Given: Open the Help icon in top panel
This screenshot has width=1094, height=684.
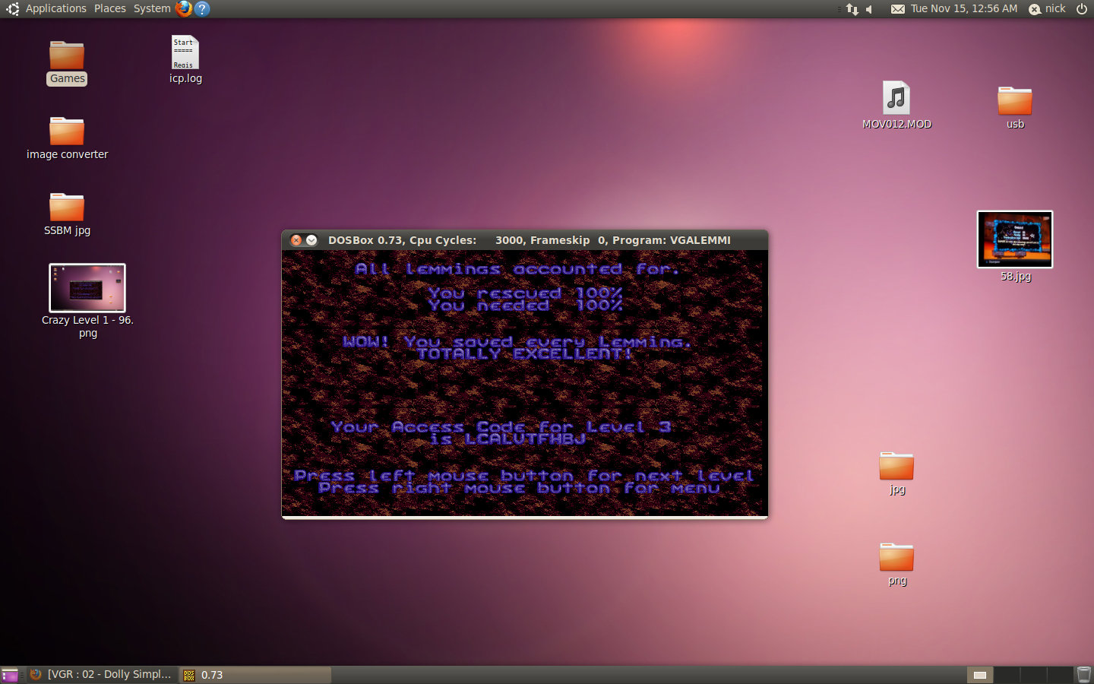Looking at the screenshot, I should (x=202, y=8).
